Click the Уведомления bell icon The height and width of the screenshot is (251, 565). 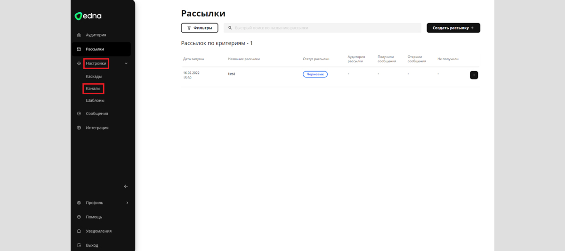79,231
